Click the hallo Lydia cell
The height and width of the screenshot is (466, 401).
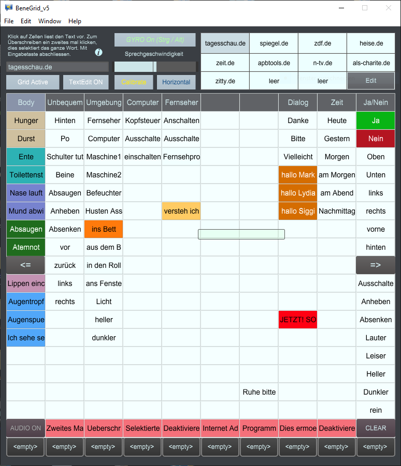point(298,193)
